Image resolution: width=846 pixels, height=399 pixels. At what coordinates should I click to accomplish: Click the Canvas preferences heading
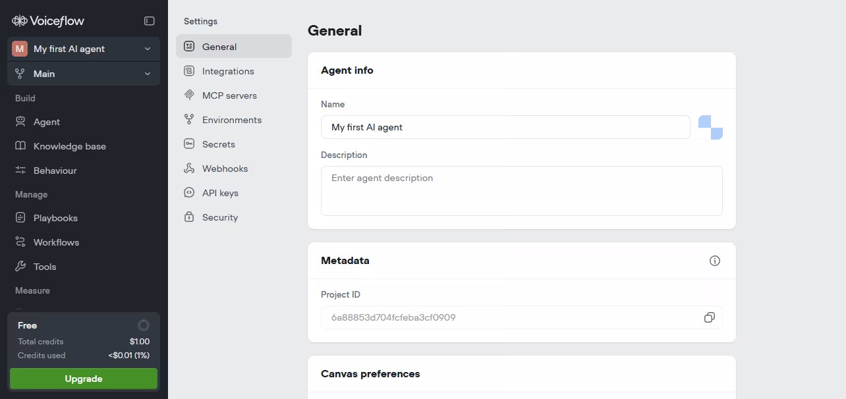pos(370,374)
